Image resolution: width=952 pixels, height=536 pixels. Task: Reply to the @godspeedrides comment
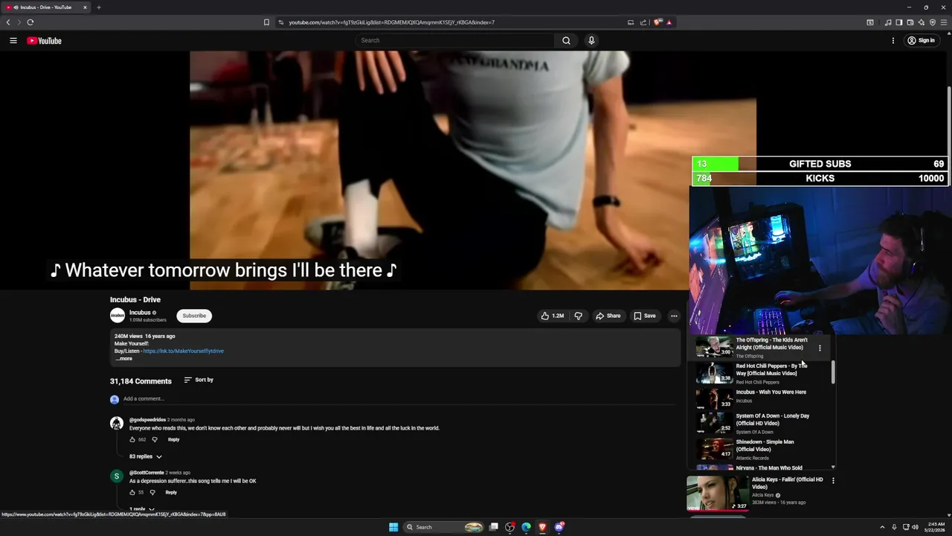point(173,439)
